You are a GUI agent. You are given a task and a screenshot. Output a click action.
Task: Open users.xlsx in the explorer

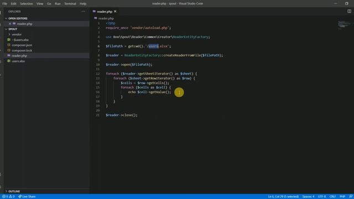click(18, 61)
